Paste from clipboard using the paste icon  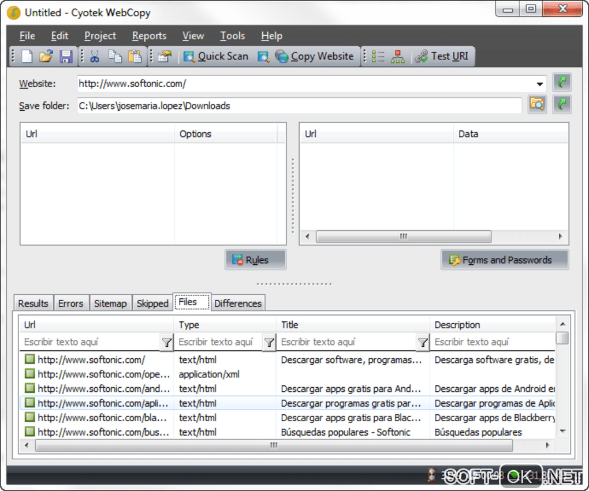point(135,57)
